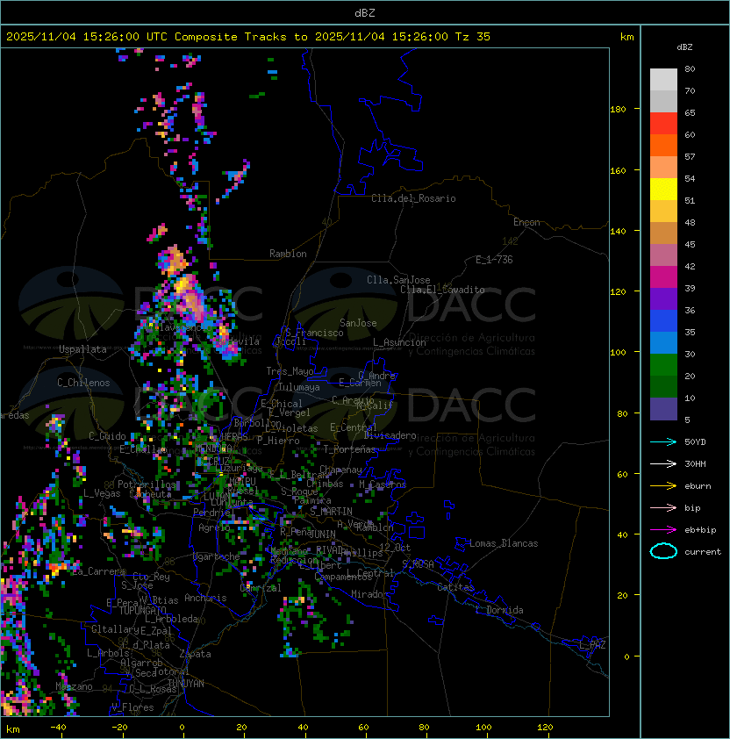Click the 'Manzano' map label
730x739 pixels.
pyautogui.click(x=74, y=686)
